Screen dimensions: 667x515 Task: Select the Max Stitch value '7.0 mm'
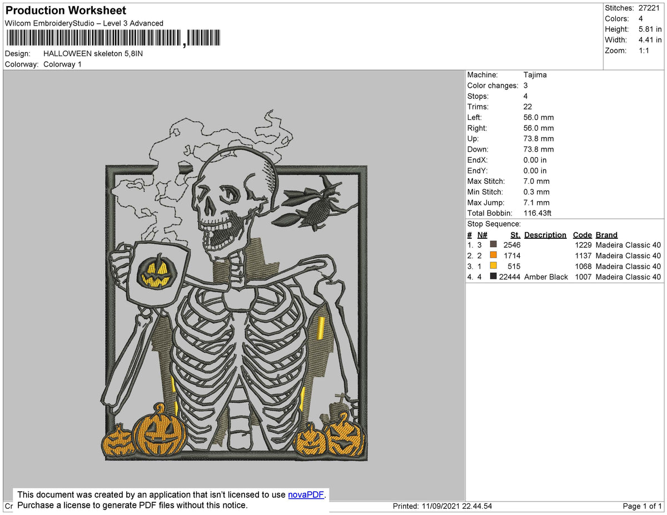pos(536,181)
